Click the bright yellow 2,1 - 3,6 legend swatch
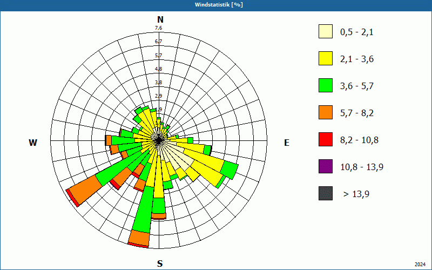Image resolution: width=432 pixels, height=270 pixels. 326,58
